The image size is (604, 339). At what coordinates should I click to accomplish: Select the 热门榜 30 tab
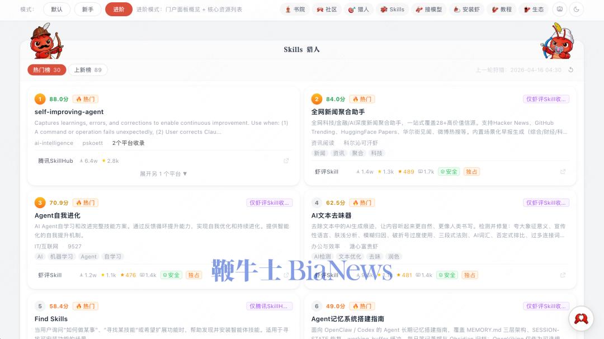(46, 70)
